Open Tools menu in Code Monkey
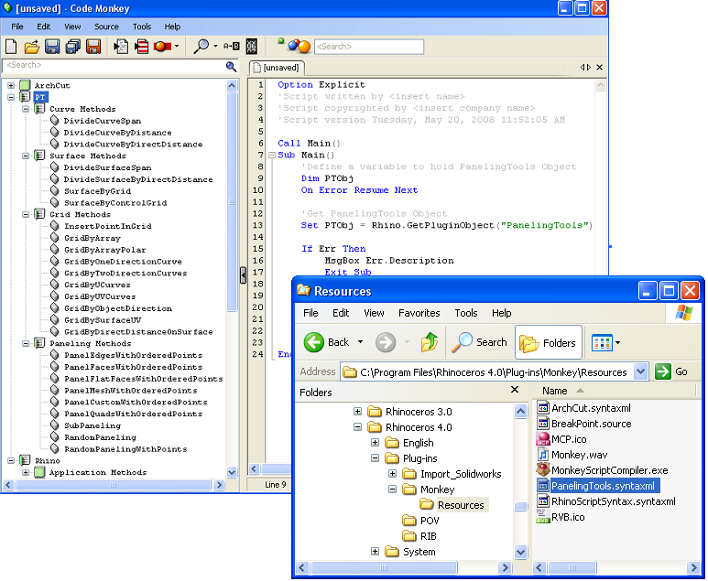The width and height of the screenshot is (708, 581). pyautogui.click(x=142, y=27)
